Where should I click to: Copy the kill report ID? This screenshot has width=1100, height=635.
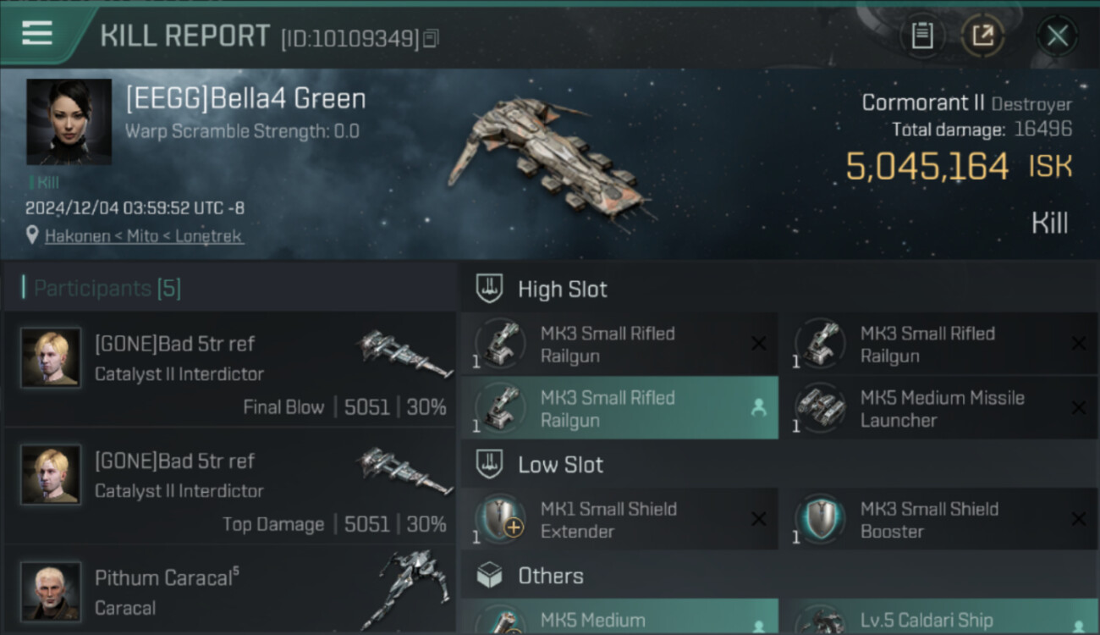point(432,38)
